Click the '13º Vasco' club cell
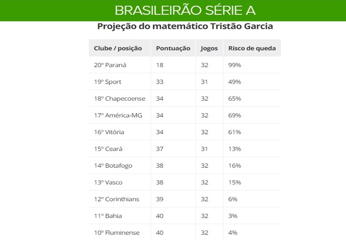Viewport: 346px width, 240px height. pyautogui.click(x=108, y=182)
